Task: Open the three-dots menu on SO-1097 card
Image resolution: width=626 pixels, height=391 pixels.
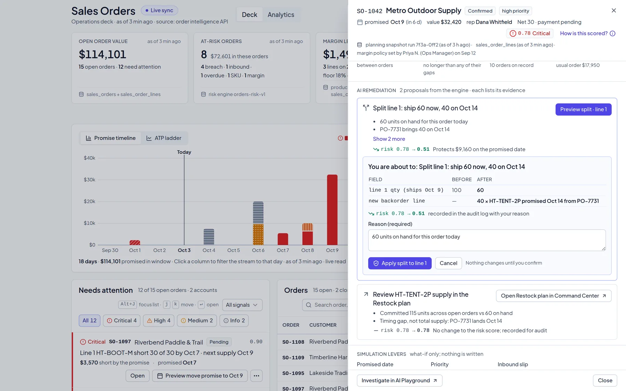Action: pos(256,376)
